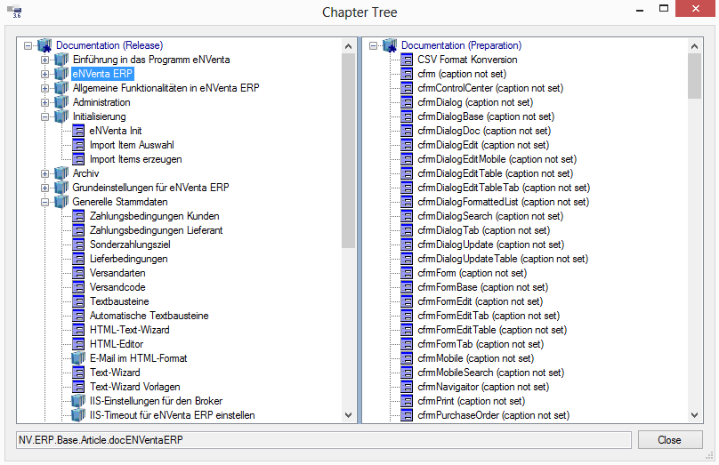Select cfm (caption not set) entry
Screen dimensions: 719x465
[462, 74]
